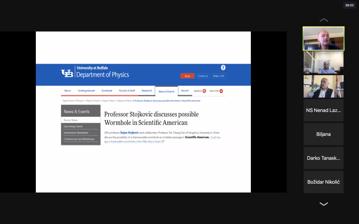
Task: Click the 36:00 meeting timer
Action: coord(350,5)
